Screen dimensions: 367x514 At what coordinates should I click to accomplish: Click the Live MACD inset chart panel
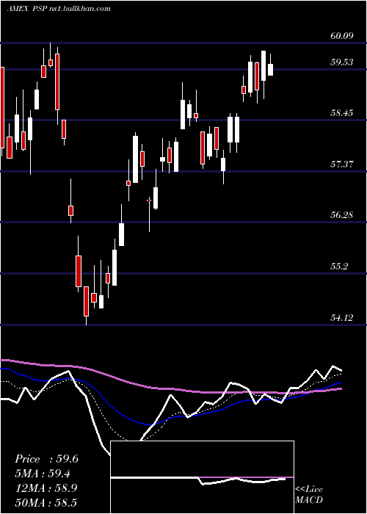click(202, 477)
